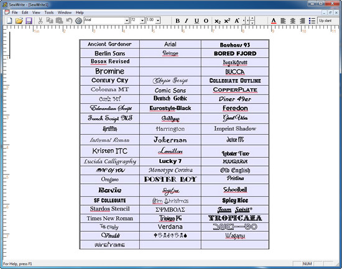342x269 pixels.
Task: Click the 'Eurostyle-Black' font sample
Action: click(170, 108)
